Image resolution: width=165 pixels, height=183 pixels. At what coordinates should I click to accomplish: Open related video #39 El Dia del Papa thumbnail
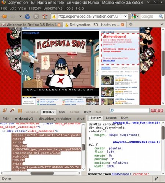click(x=107, y=80)
